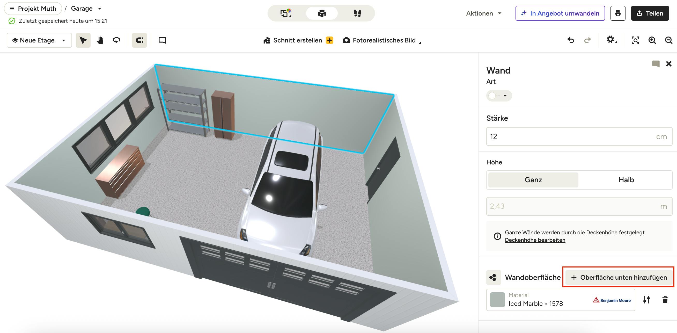Click the zoom out magnifier
Viewport: 677px width, 333px height.
tap(669, 40)
